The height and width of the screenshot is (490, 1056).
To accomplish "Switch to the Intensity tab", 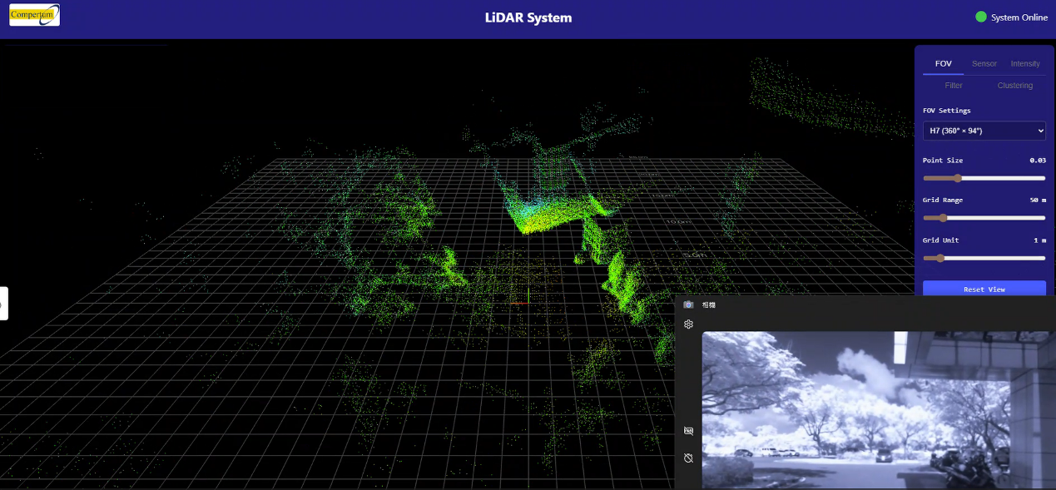I will (x=1025, y=64).
